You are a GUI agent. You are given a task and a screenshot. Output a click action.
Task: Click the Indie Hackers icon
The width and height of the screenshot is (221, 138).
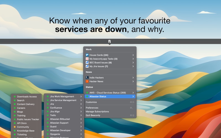(x=87, y=78)
